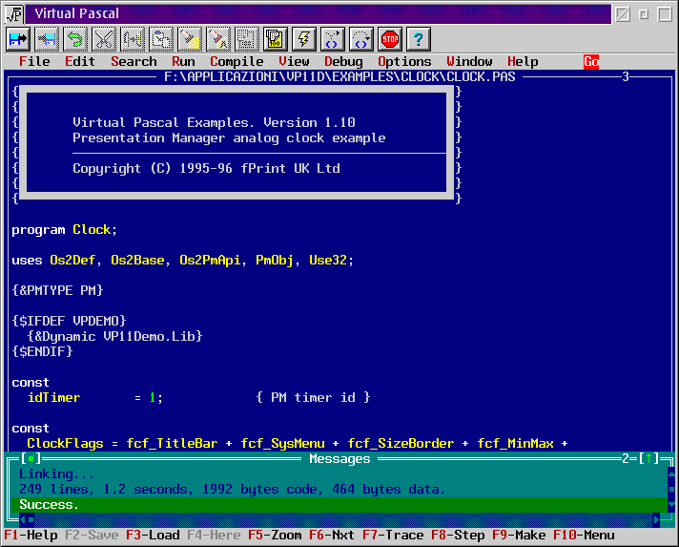This screenshot has width=679, height=547.
Task: Click the green undo arrow icon
Action: 75,39
